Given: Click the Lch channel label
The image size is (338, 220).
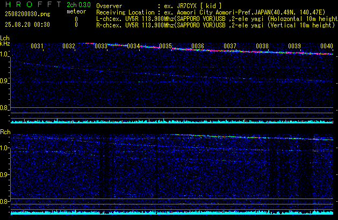Looking at the screenshot, I should coord(5,38).
